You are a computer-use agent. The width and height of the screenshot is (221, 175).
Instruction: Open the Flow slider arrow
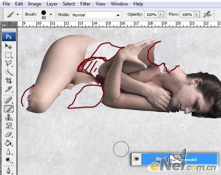[x=197, y=14]
